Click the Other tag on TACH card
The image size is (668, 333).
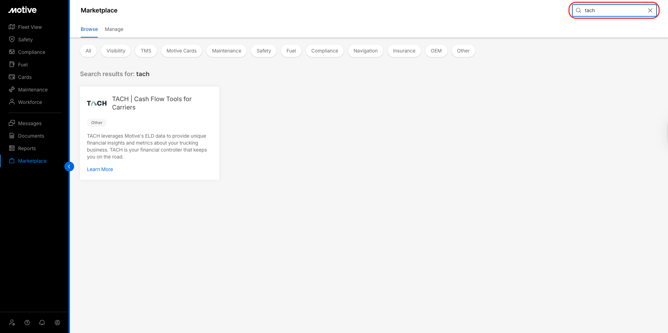point(97,123)
